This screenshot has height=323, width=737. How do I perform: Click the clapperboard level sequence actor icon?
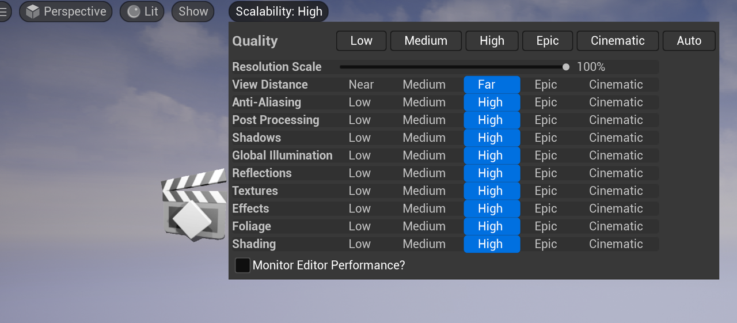click(x=194, y=204)
